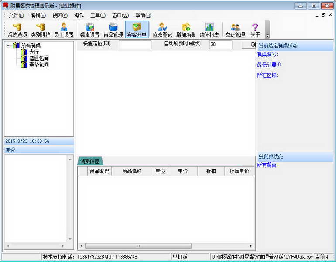
Task: Click the 所在区域 label
Action: (x=267, y=75)
